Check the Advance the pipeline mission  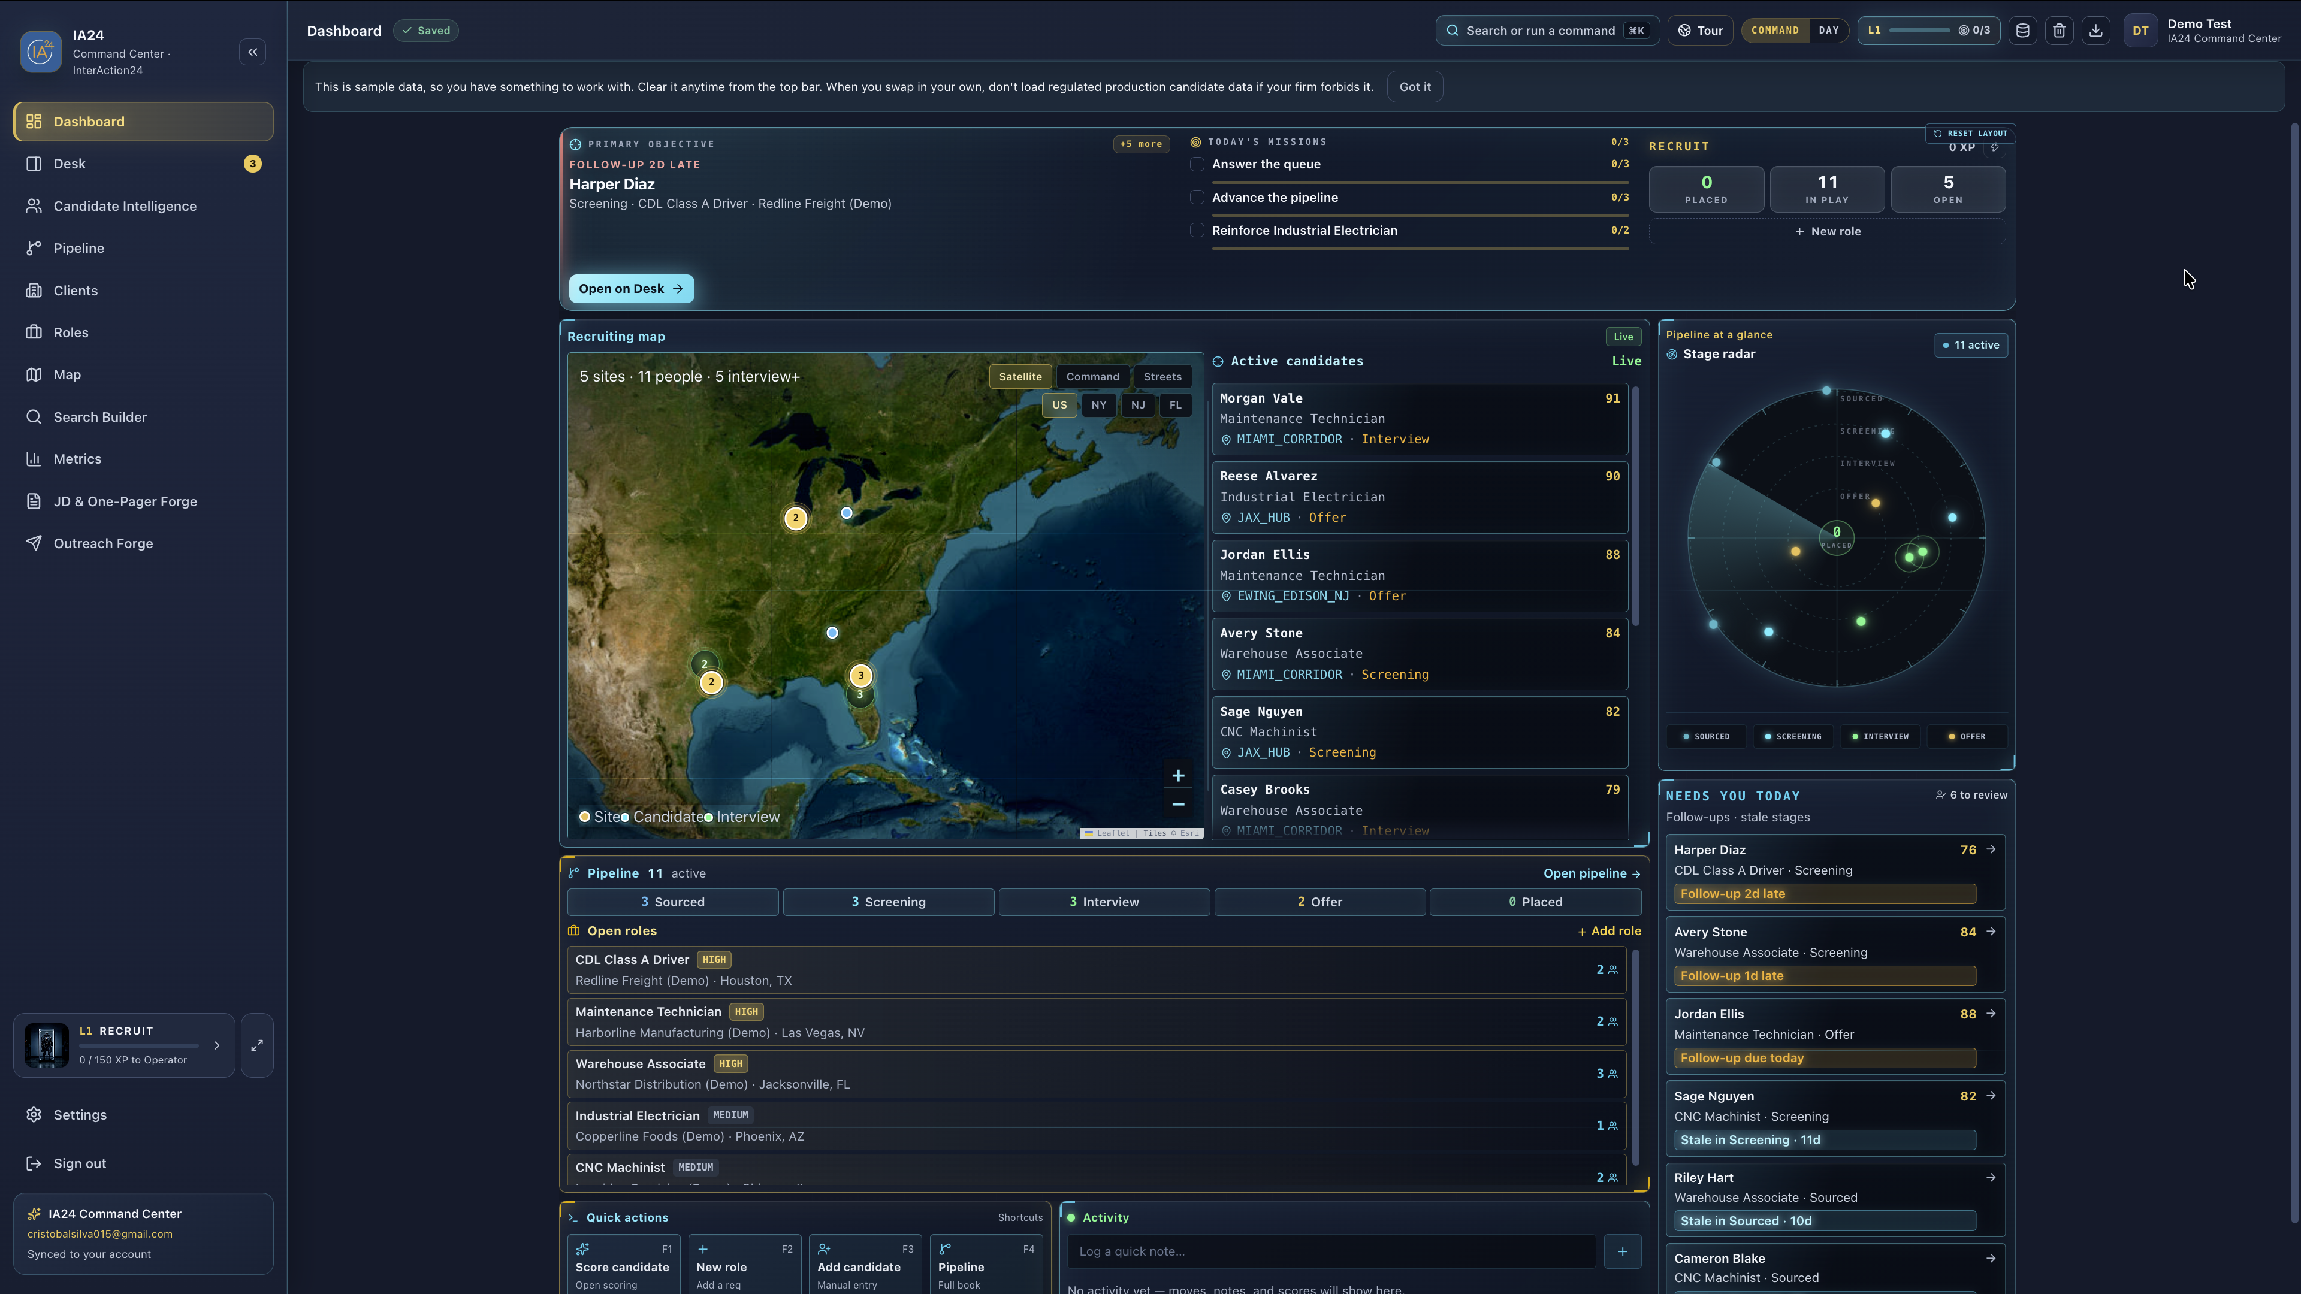[x=1197, y=197]
